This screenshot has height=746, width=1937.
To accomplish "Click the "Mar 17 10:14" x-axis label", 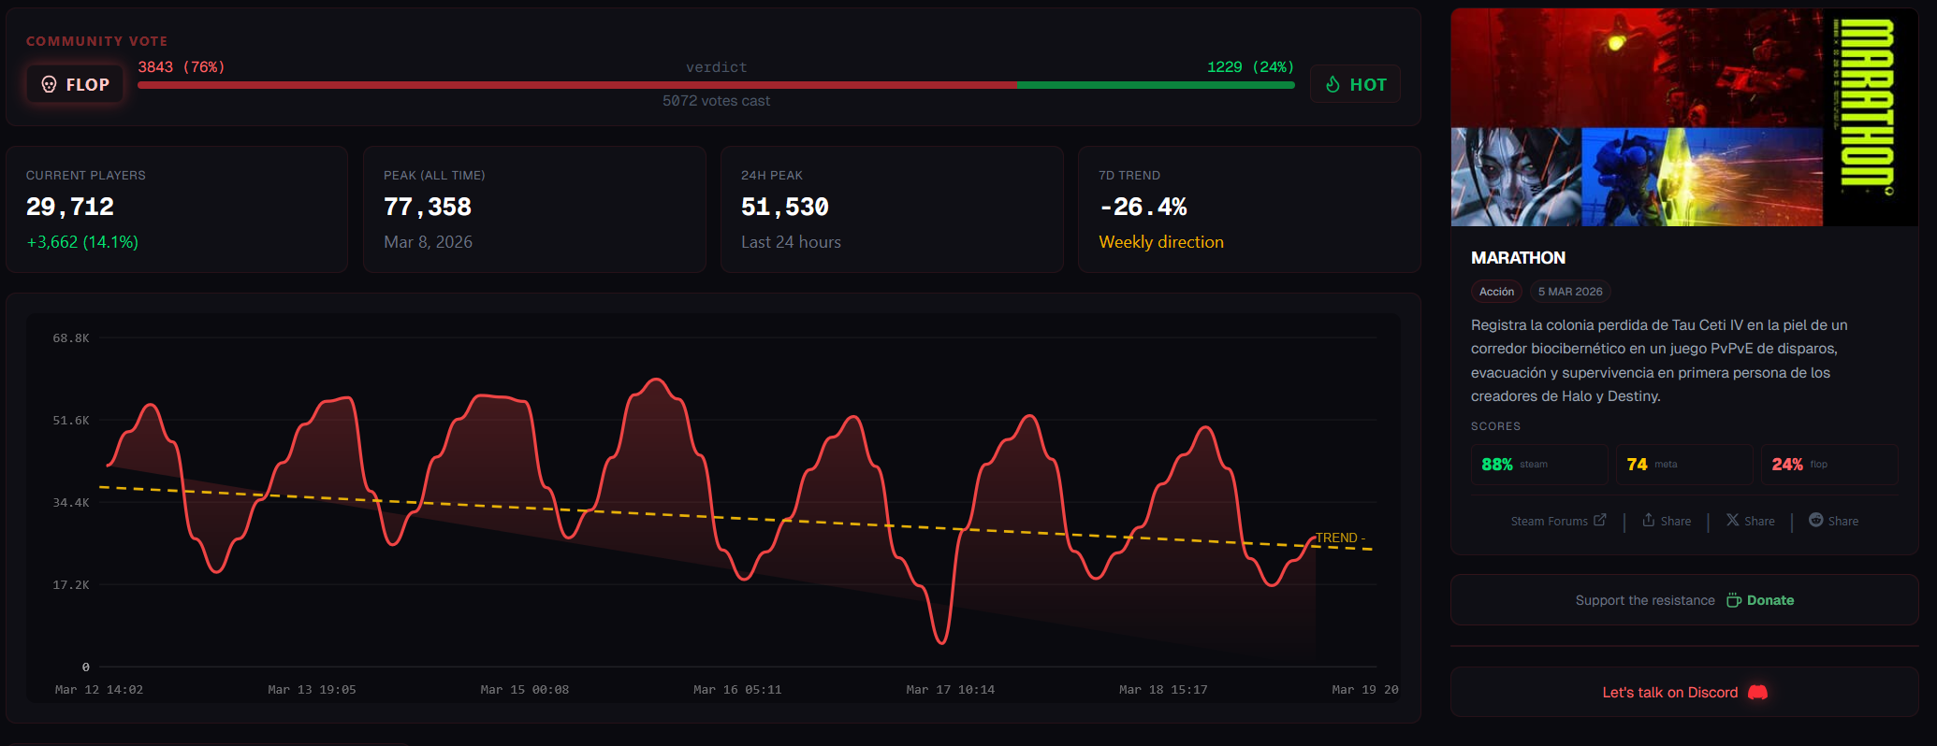I will click(x=951, y=690).
